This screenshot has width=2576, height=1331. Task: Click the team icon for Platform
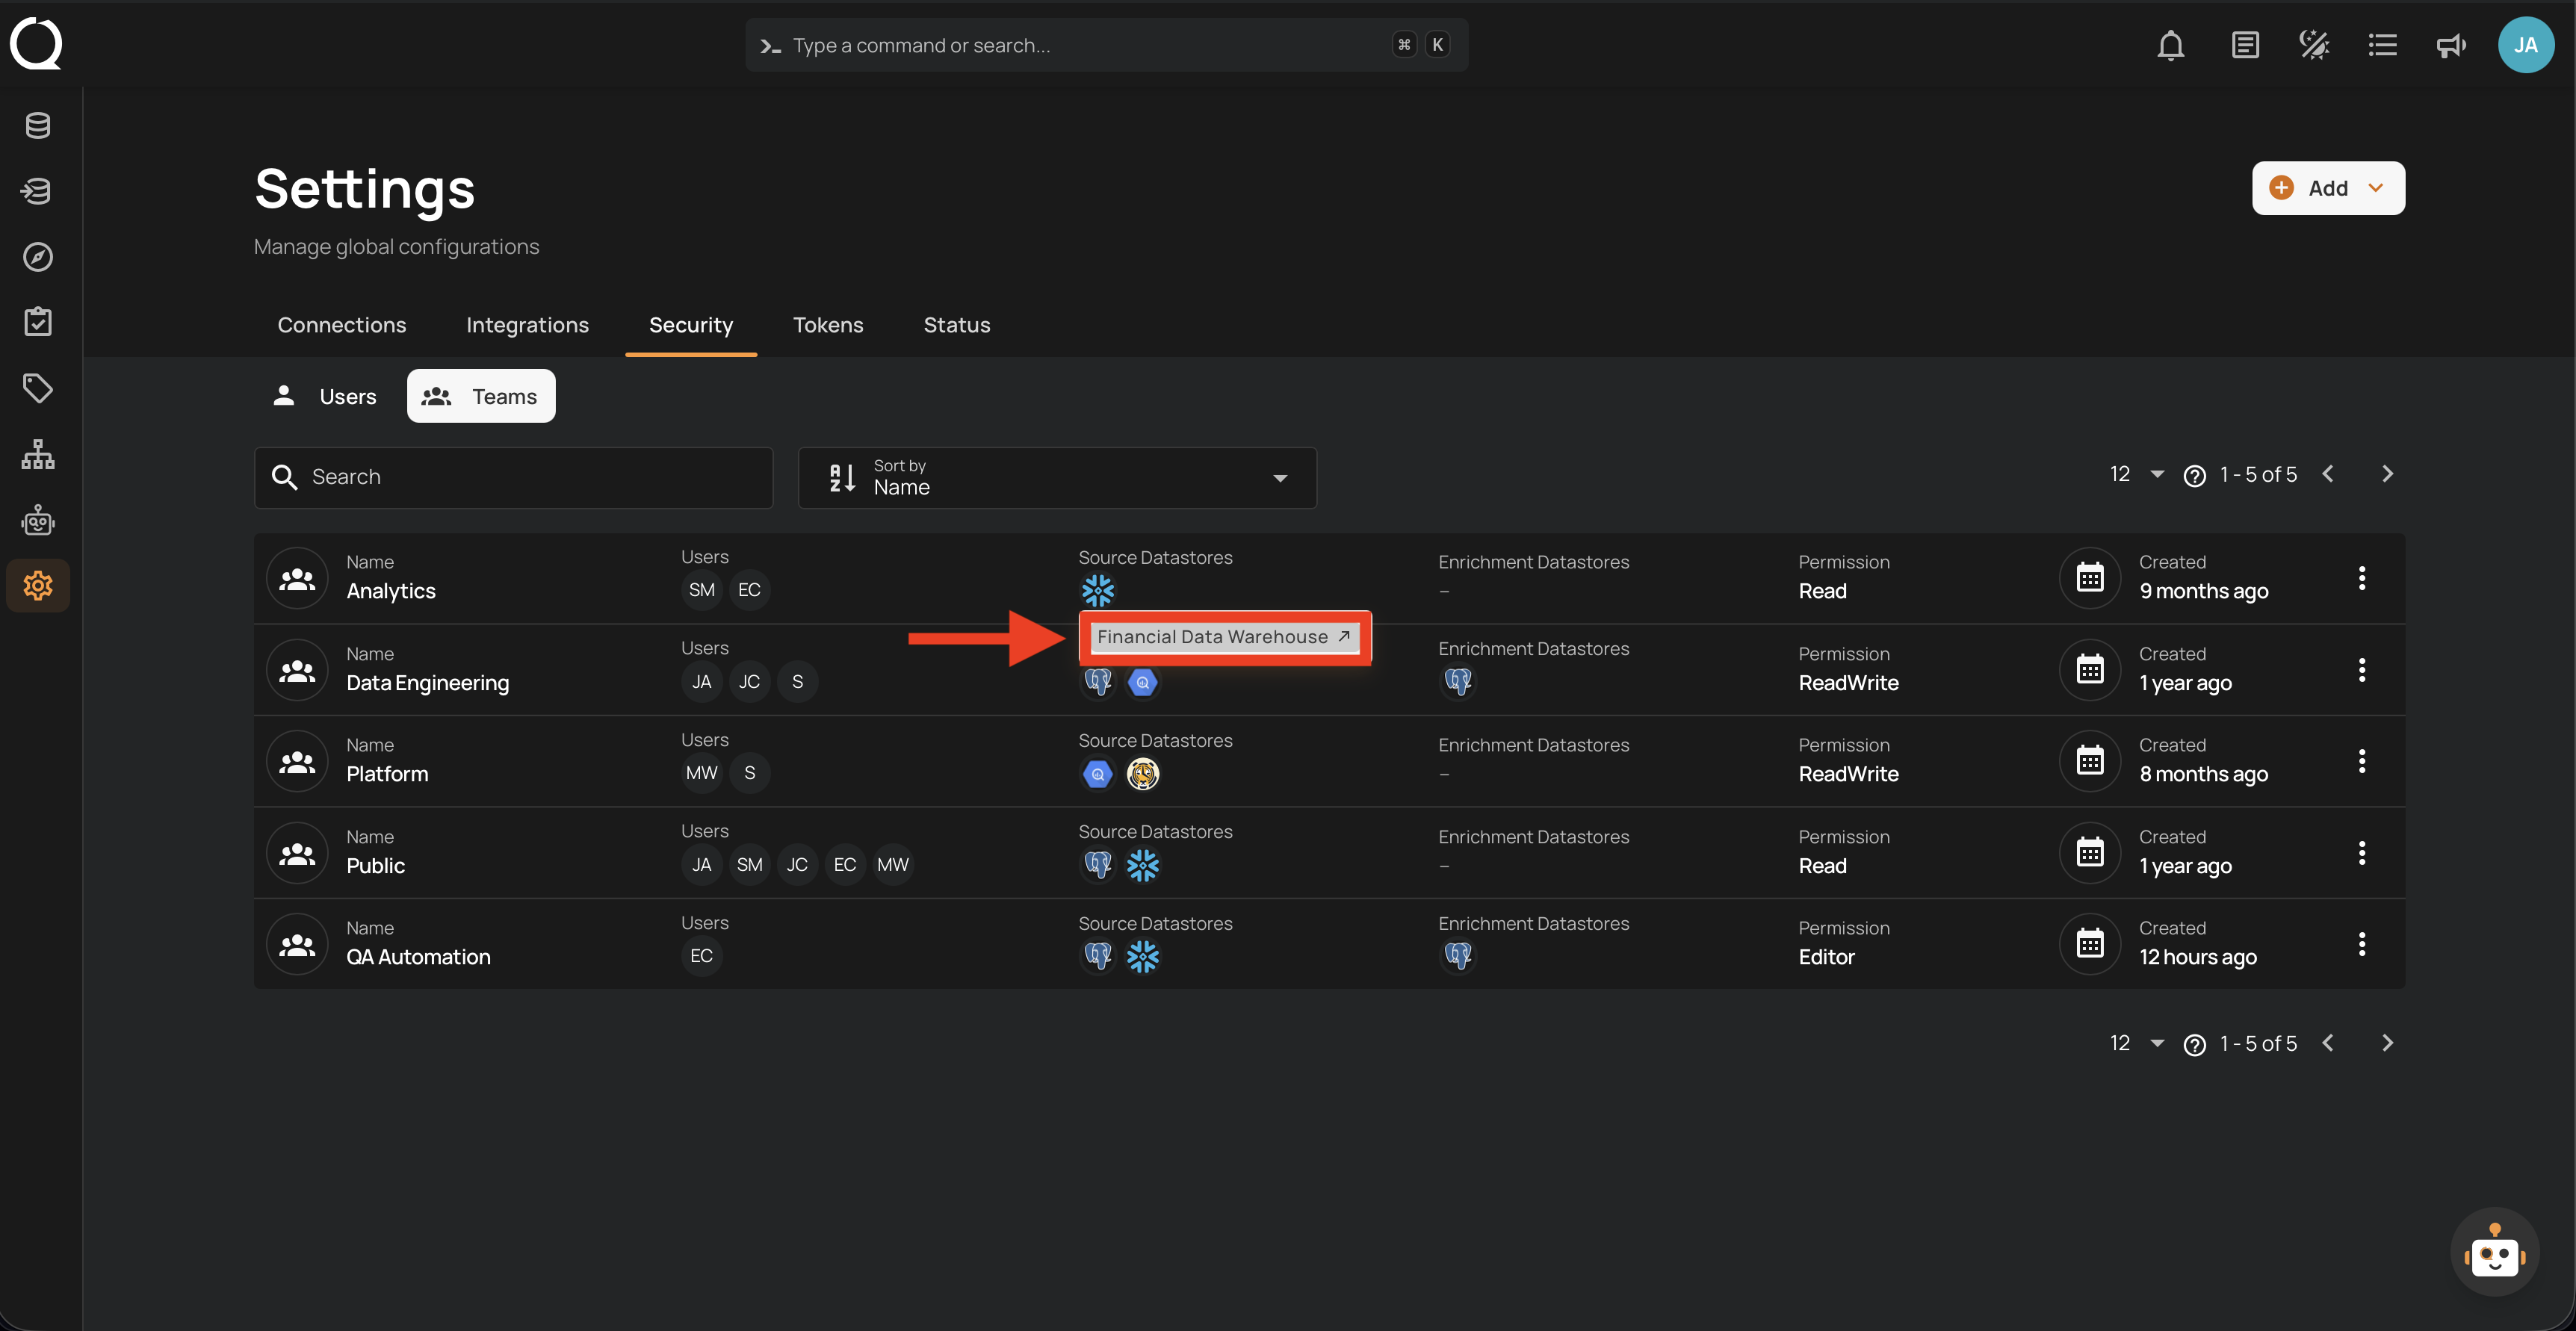pos(297,761)
